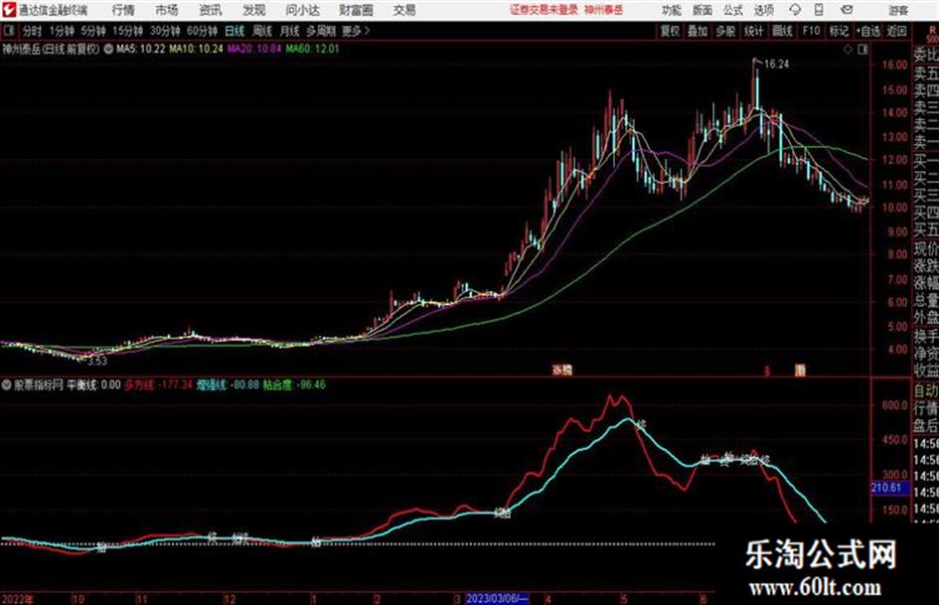The image size is (939, 605).
Task: Open the 公式 menu
Action: (x=733, y=10)
